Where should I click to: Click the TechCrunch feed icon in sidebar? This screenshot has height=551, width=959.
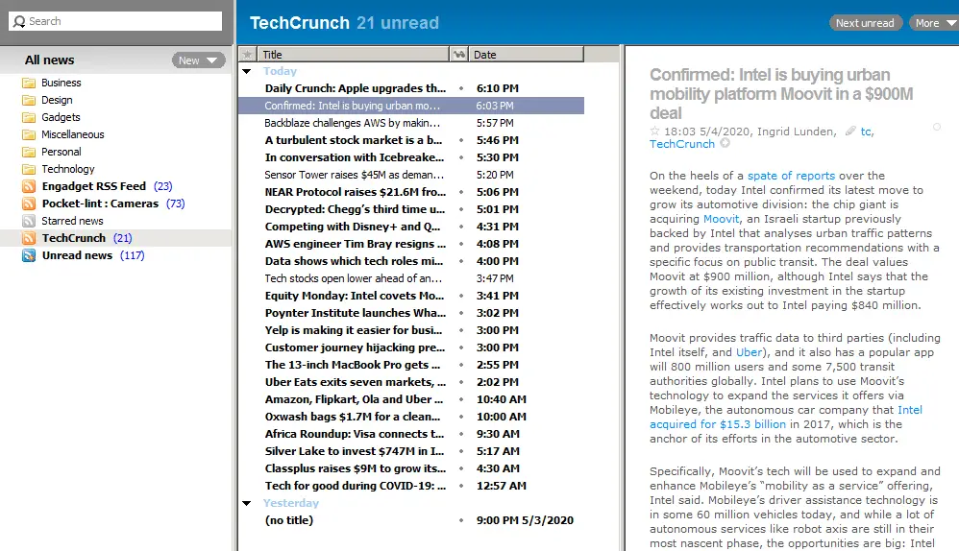[x=29, y=238]
